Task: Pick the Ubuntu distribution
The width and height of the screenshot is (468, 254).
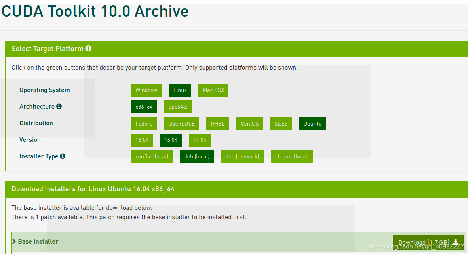Action: (x=312, y=124)
